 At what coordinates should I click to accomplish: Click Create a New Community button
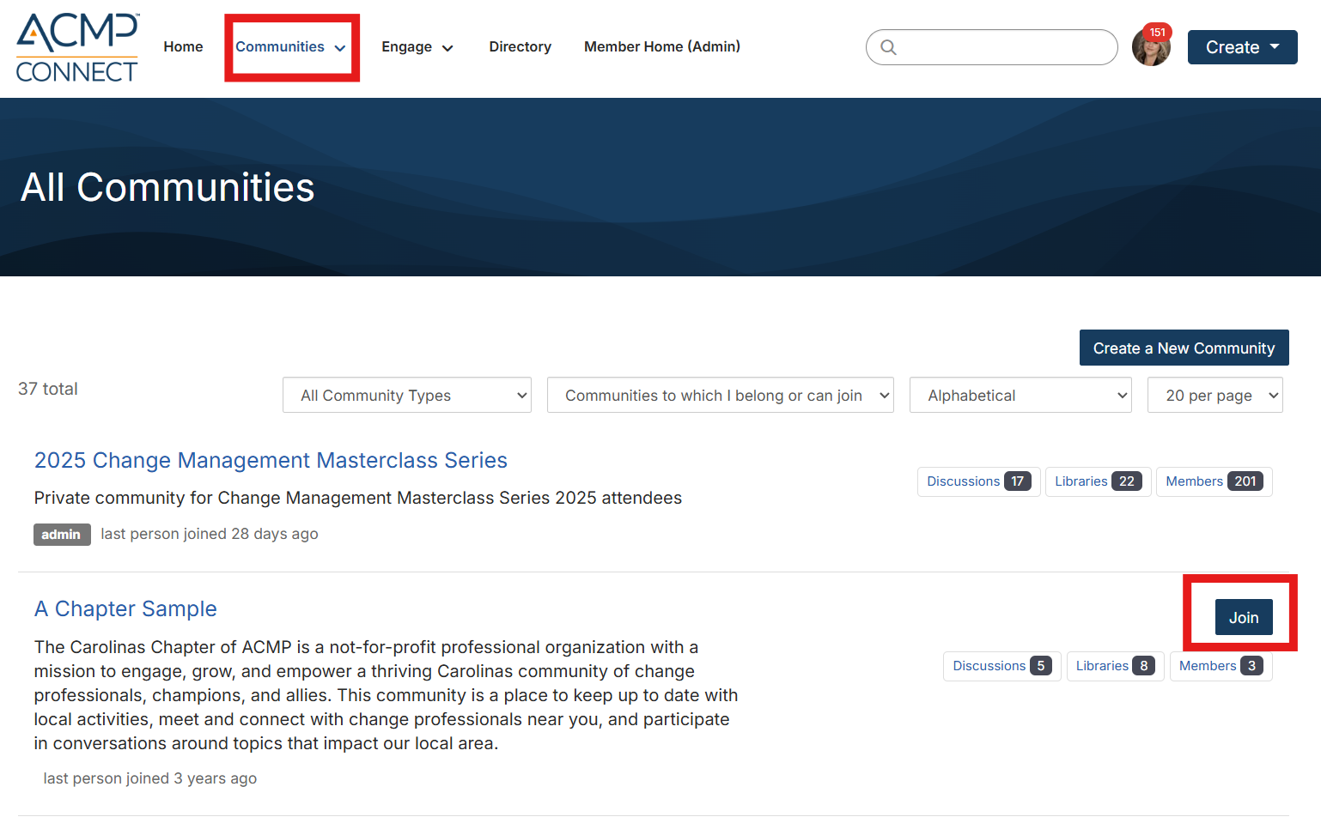pyautogui.click(x=1184, y=348)
